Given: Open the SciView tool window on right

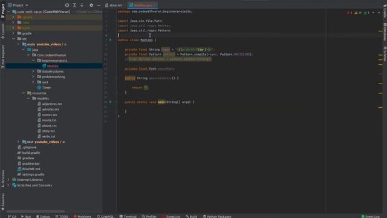Looking at the screenshot, I should point(385,54).
